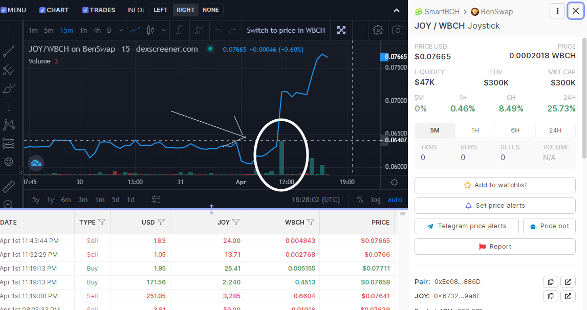587x310 pixels.
Task: Click Add to watchlist
Action: 495,185
